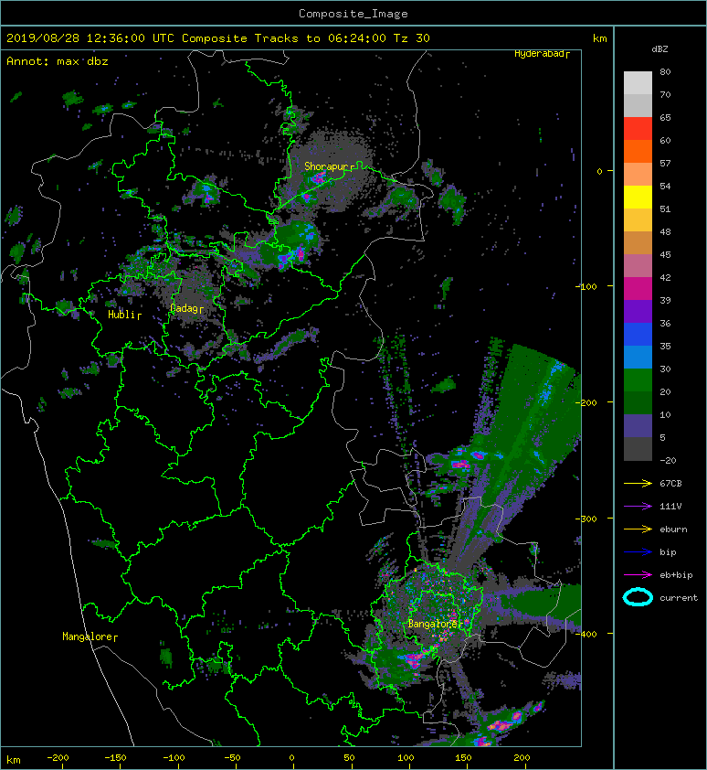Select the 2019/08/28 12:36:00 UTC timestamp
707x770 pixels.
pyautogui.click(x=90, y=38)
